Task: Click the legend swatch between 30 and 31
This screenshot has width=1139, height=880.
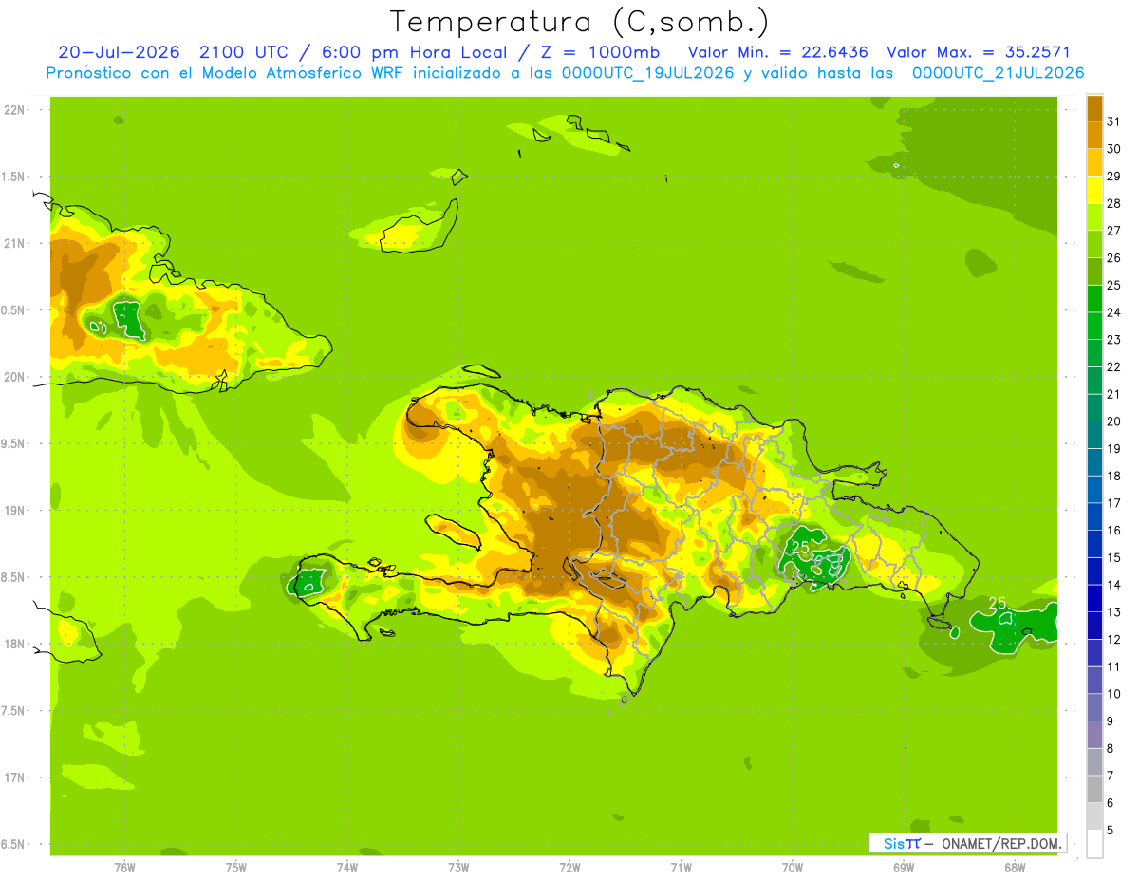Action: coord(1094,135)
